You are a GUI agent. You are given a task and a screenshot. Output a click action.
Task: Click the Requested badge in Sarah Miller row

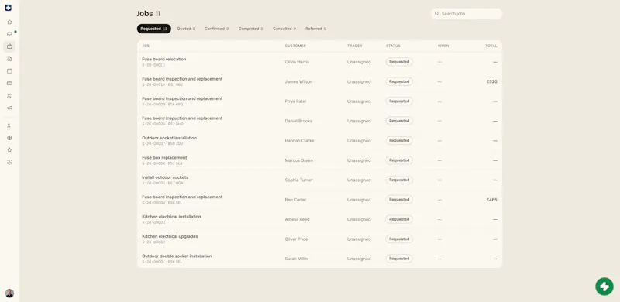point(399,259)
